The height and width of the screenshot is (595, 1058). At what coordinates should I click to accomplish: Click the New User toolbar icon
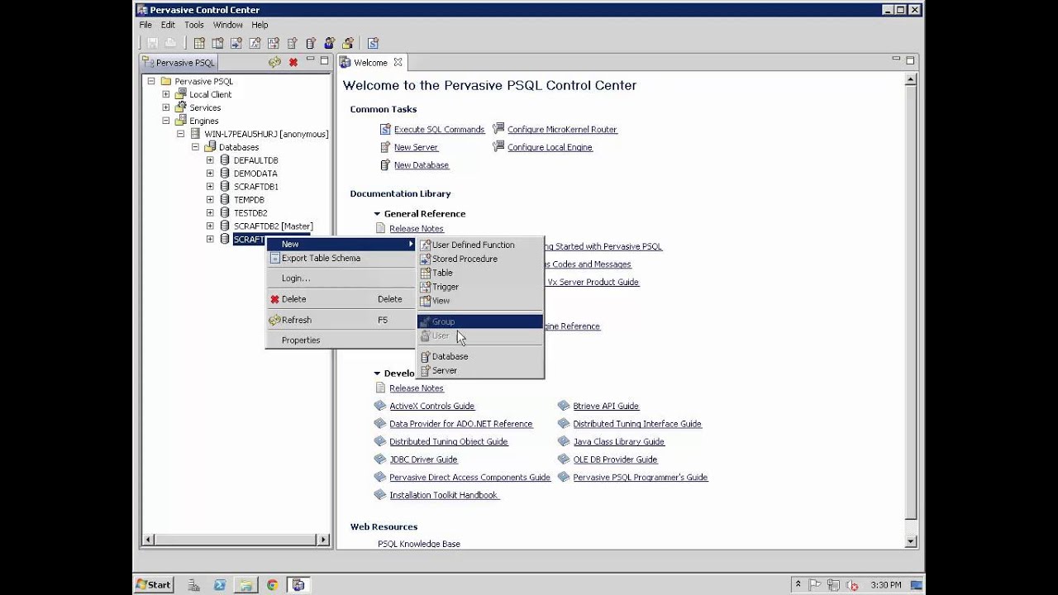tap(329, 43)
